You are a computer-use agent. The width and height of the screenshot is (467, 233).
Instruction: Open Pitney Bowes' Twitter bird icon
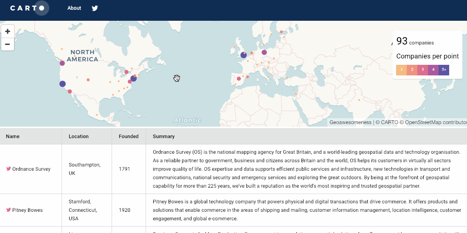click(8, 210)
